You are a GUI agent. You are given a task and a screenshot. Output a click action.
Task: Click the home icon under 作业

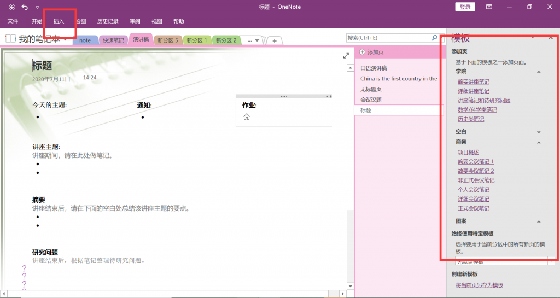click(x=247, y=116)
